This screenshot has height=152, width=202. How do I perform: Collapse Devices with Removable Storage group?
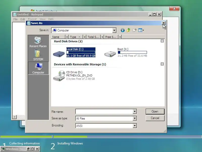pyautogui.click(x=162, y=64)
